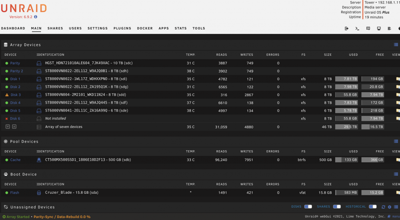Click the monitor info icon in header
This screenshot has width=400, height=220.
point(379,28)
